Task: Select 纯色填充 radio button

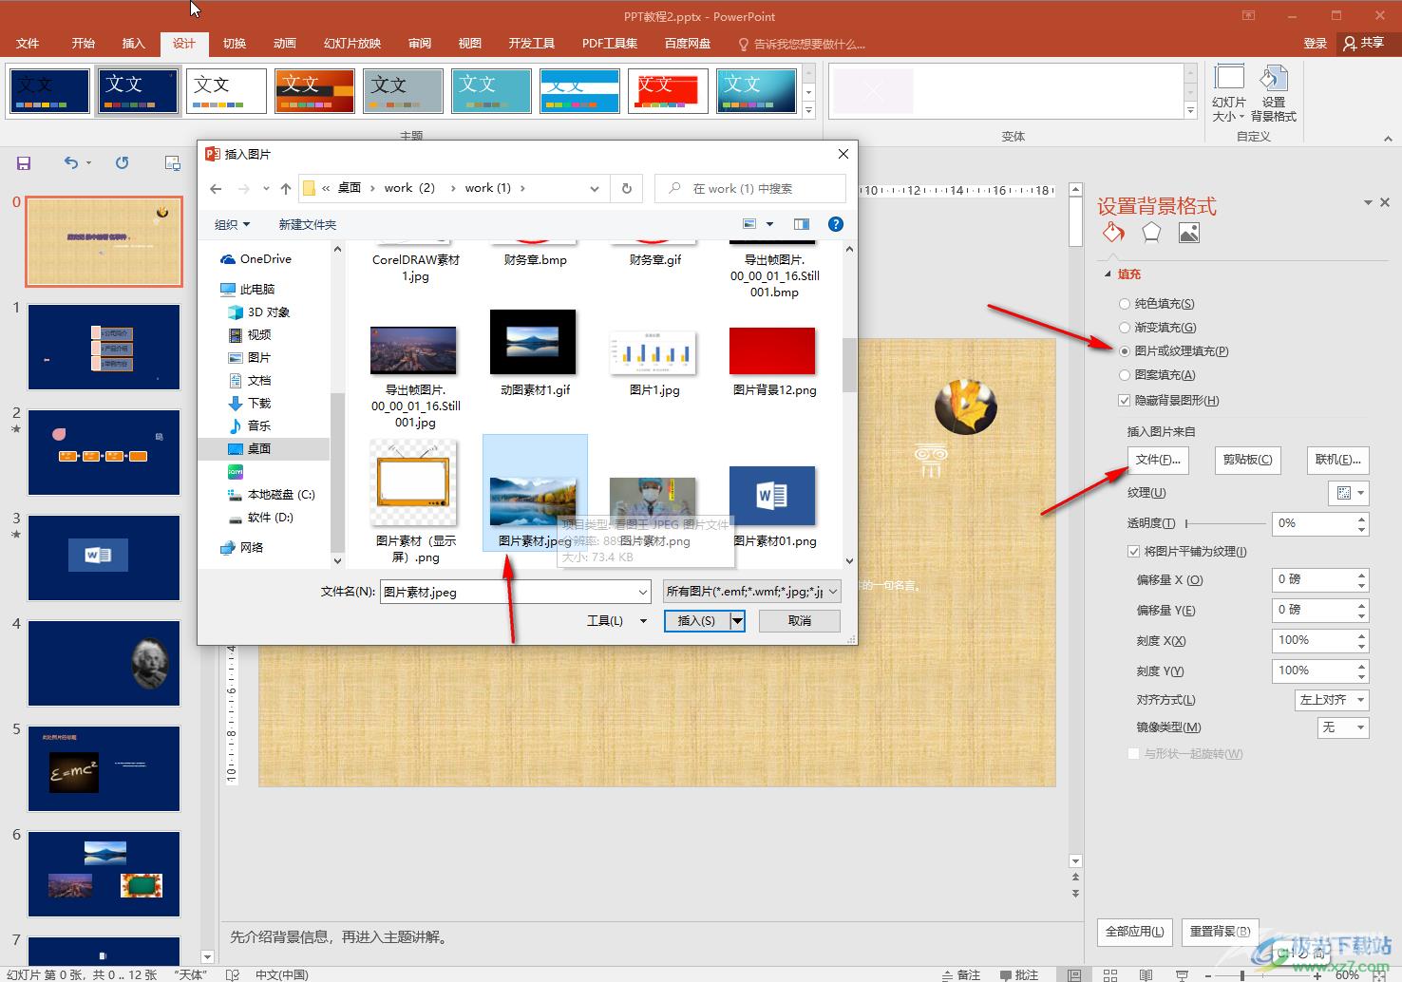Action: [1125, 304]
